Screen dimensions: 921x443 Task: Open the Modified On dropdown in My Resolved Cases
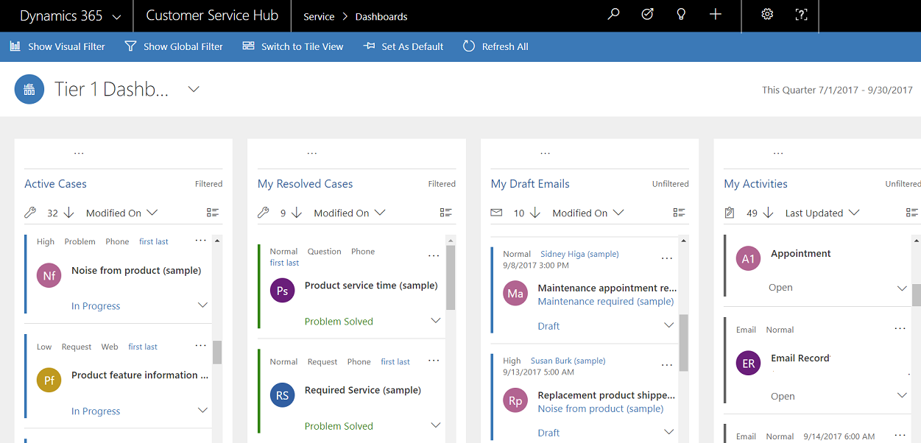click(381, 212)
